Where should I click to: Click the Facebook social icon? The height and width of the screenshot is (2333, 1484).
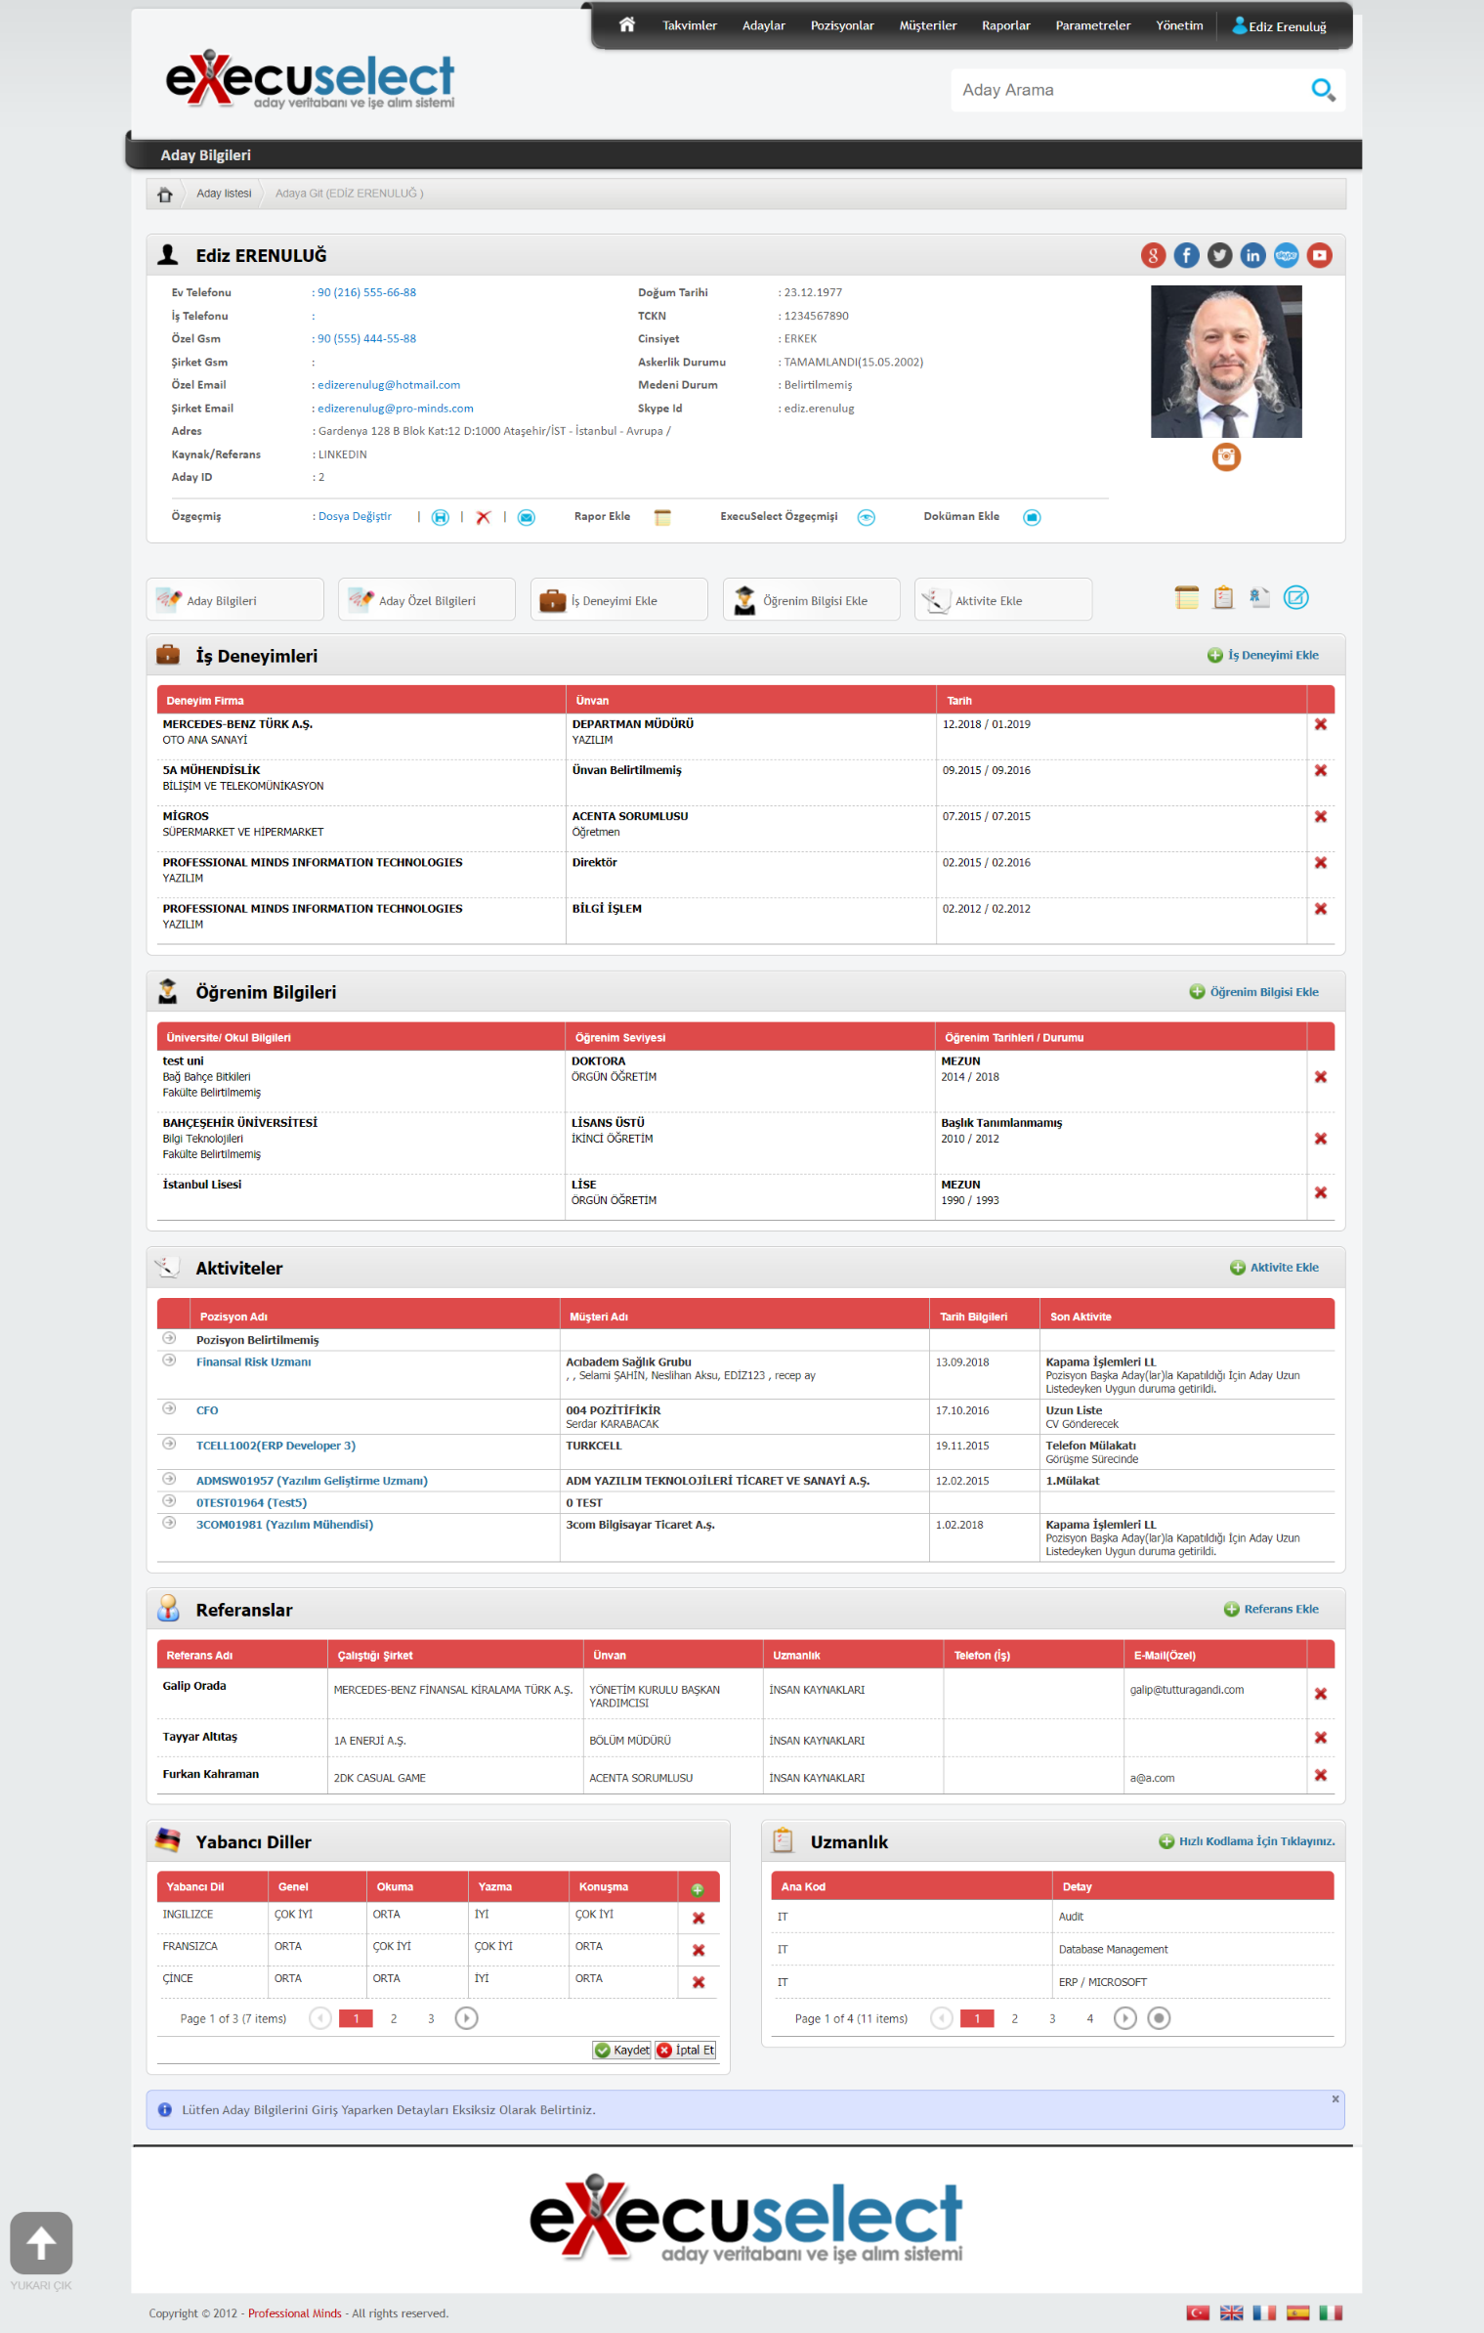point(1186,256)
